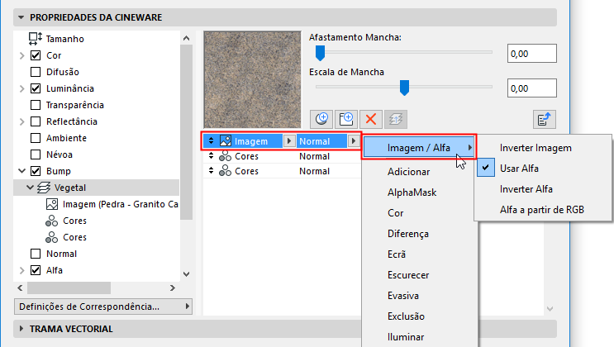Click the add shader icon button
Viewport: 614px width, 347px height.
click(321, 119)
